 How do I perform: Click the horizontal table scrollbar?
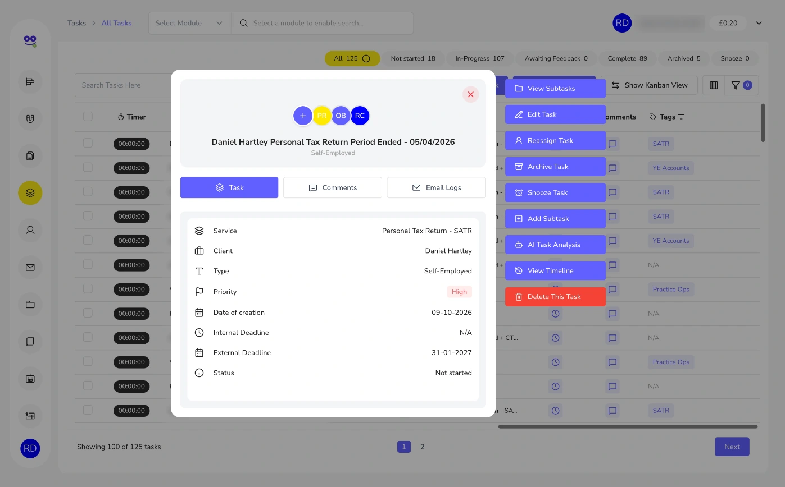point(628,427)
